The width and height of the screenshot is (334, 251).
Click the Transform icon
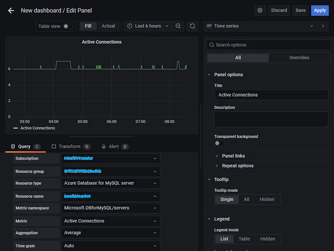pos(54,146)
